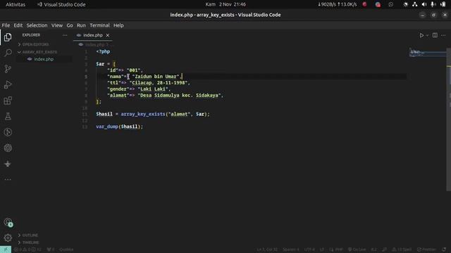451x253 pixels.
Task: Open index.php in the explorer tree
Action: click(x=44, y=59)
